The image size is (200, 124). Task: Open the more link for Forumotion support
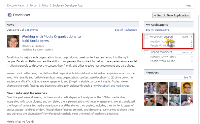(185, 37)
